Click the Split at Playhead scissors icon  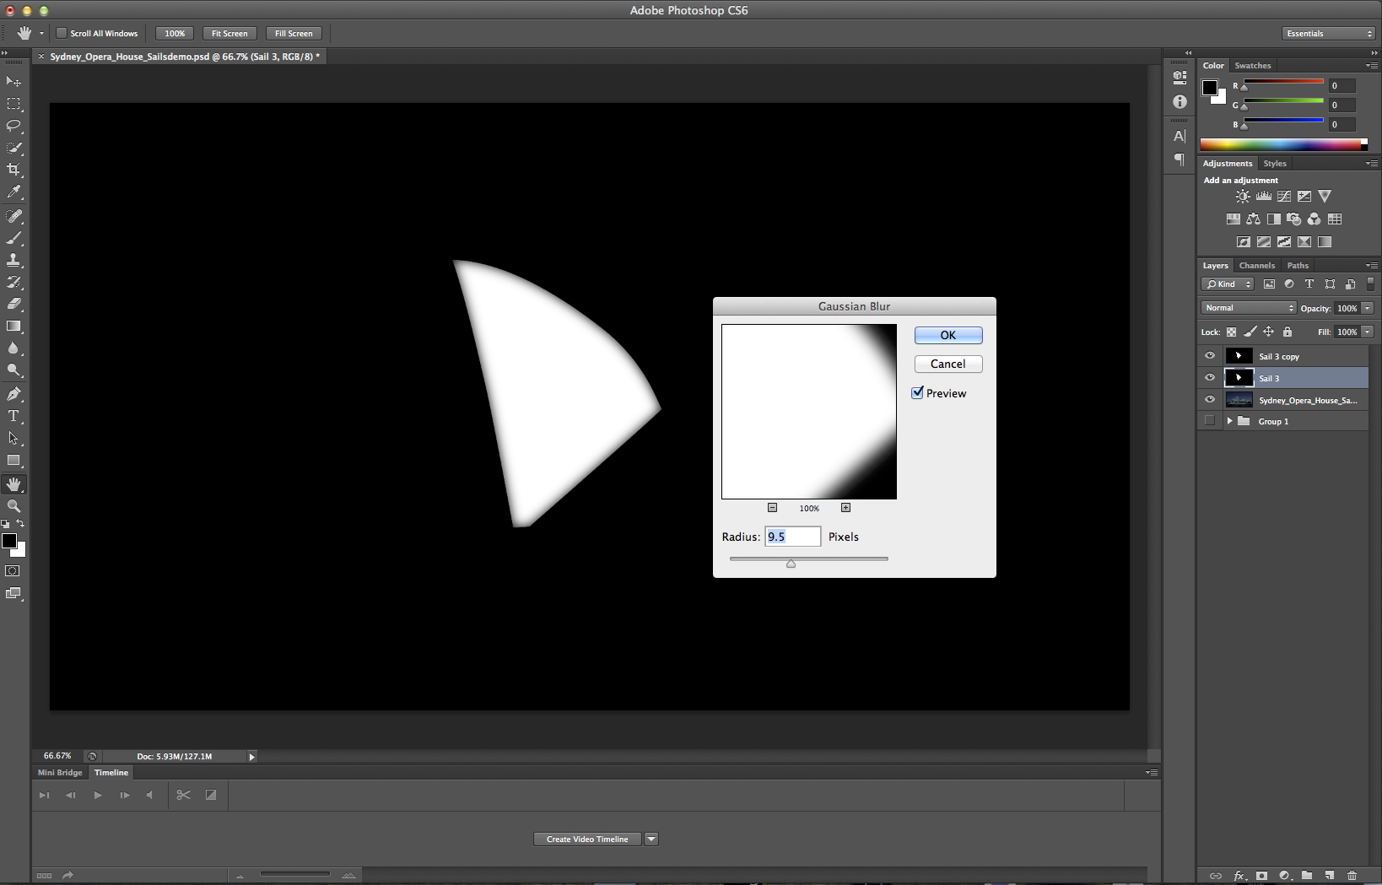[x=183, y=795]
